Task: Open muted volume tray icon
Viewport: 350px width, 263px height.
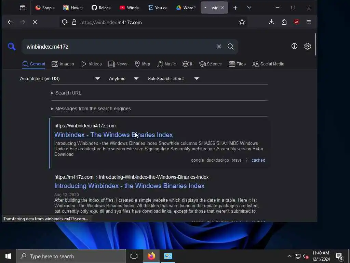Action: [306, 256]
